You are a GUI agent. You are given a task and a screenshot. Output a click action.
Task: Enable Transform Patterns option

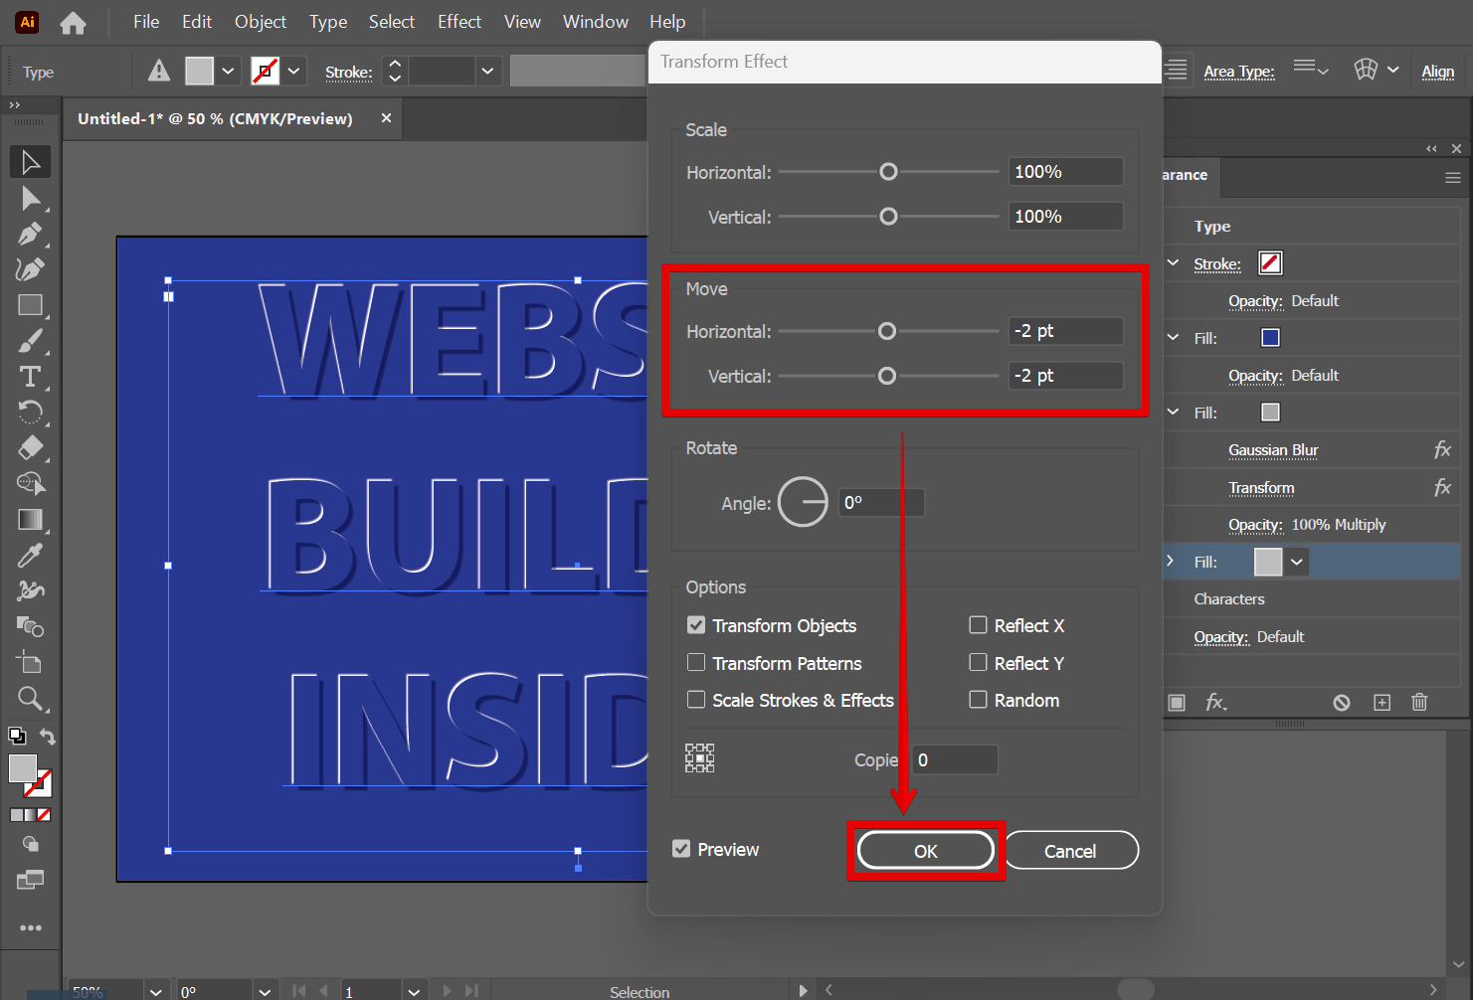696,663
